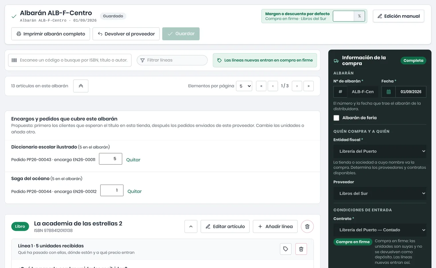Focus the default margin percentage field

343,16
